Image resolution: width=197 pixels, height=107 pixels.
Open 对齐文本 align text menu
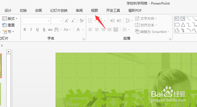(x=146, y=25)
